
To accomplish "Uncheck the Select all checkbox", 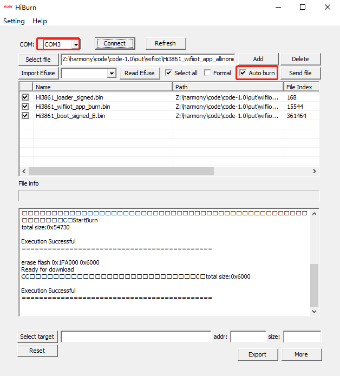I will (168, 72).
